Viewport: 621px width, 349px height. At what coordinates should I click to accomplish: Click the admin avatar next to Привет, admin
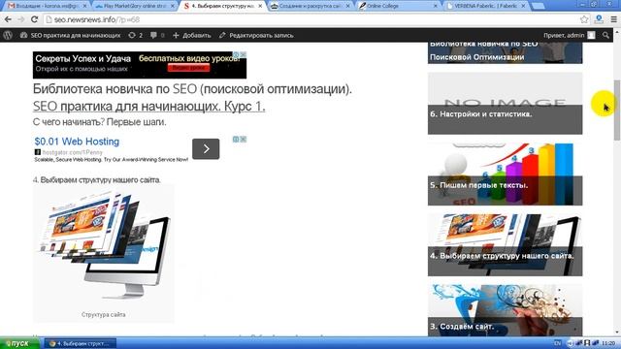(x=591, y=35)
